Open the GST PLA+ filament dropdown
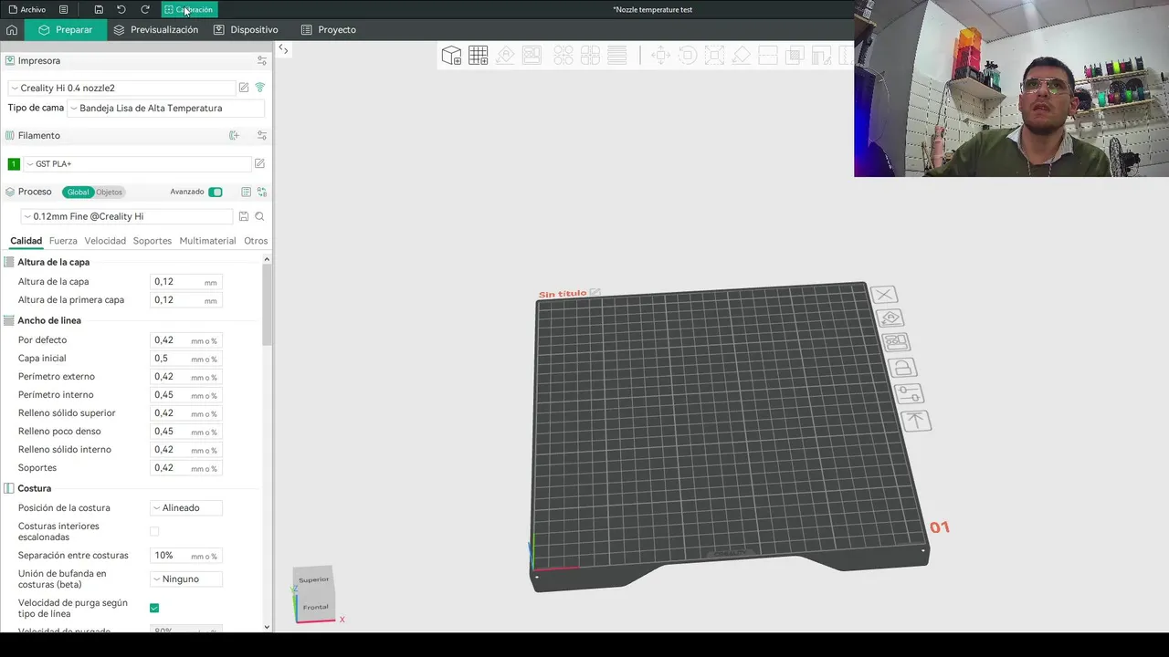 (138, 163)
